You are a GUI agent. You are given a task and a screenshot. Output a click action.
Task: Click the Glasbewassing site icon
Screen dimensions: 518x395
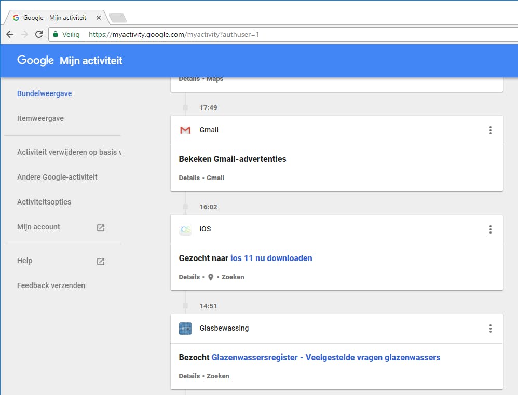click(185, 328)
